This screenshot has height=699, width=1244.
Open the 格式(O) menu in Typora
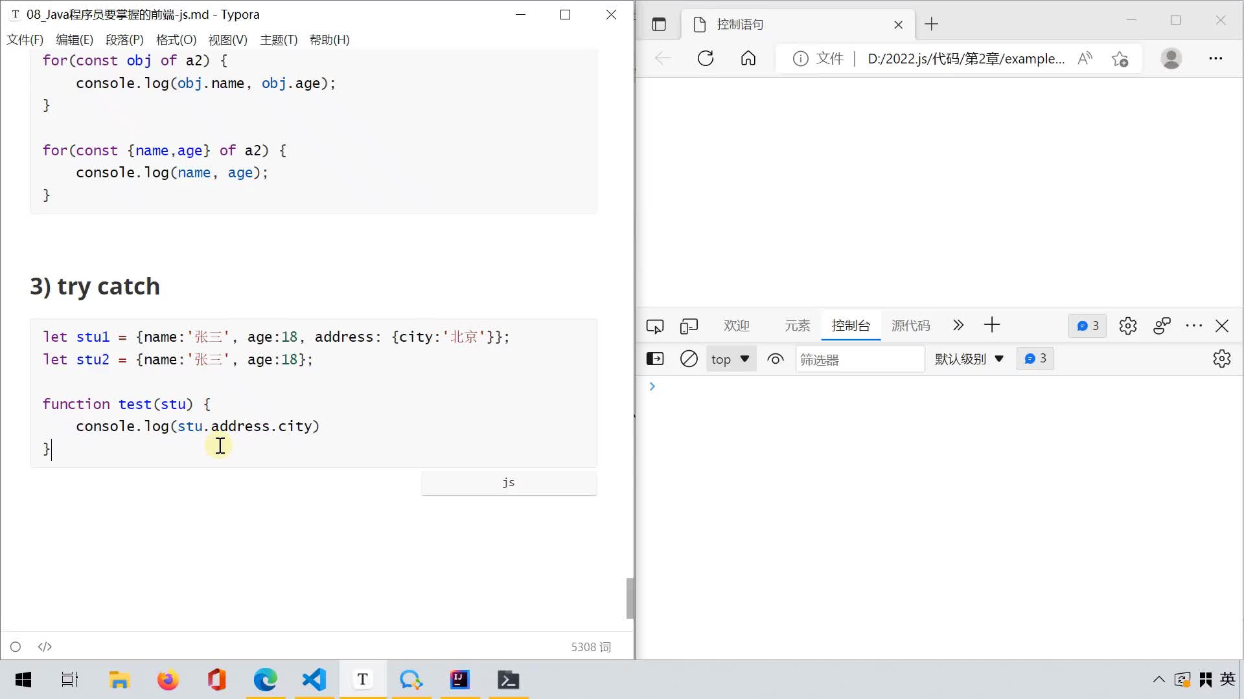pos(176,40)
